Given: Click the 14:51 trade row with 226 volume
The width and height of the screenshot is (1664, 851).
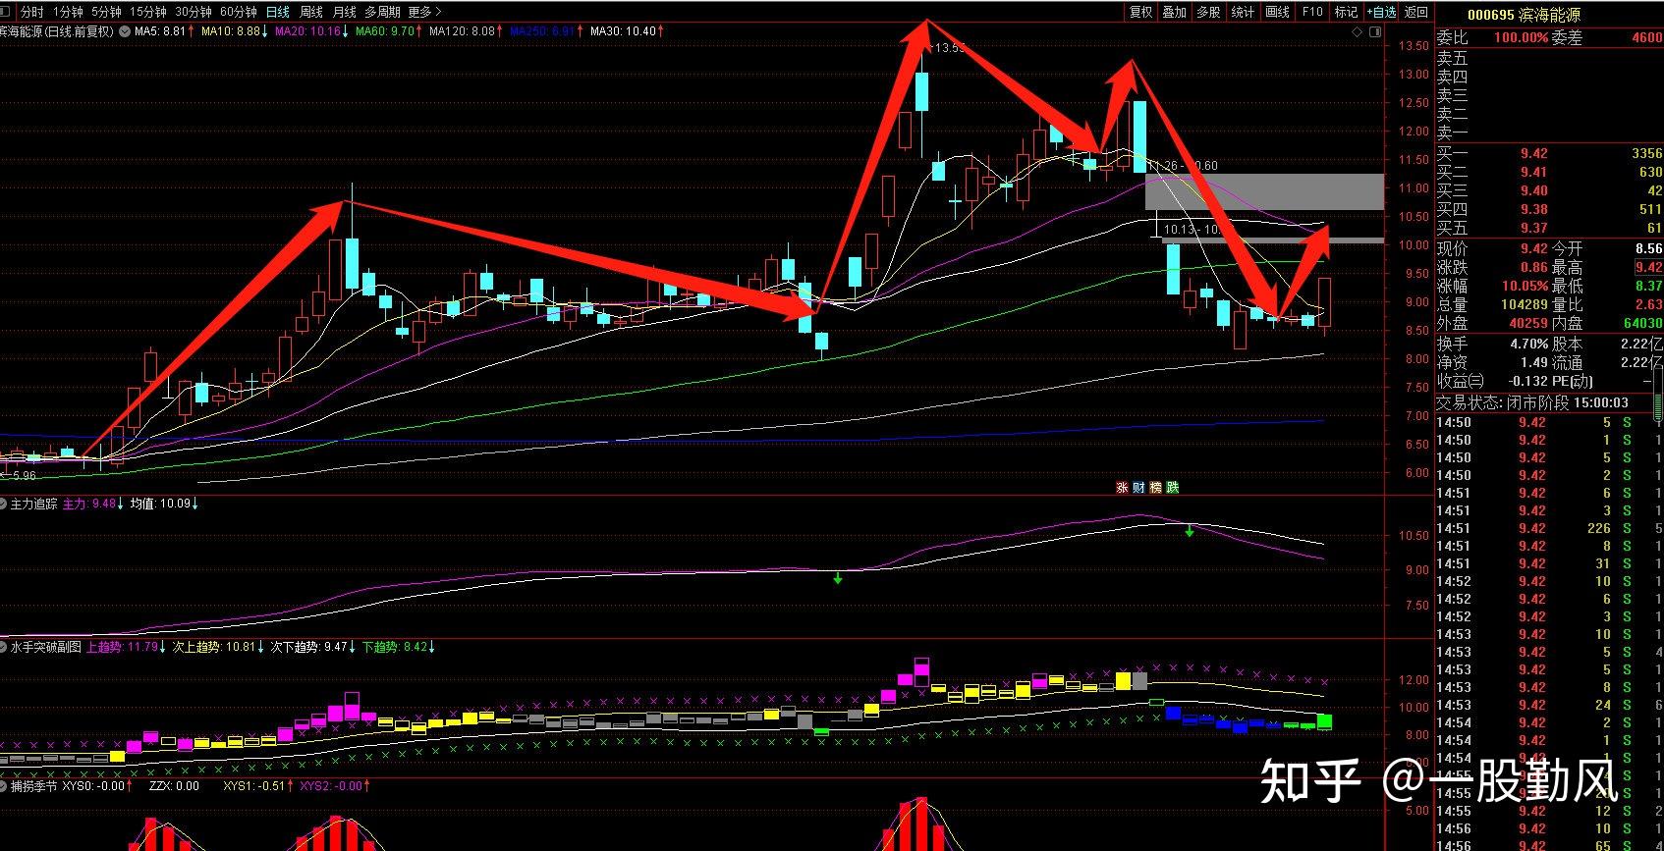Looking at the screenshot, I should [1549, 528].
